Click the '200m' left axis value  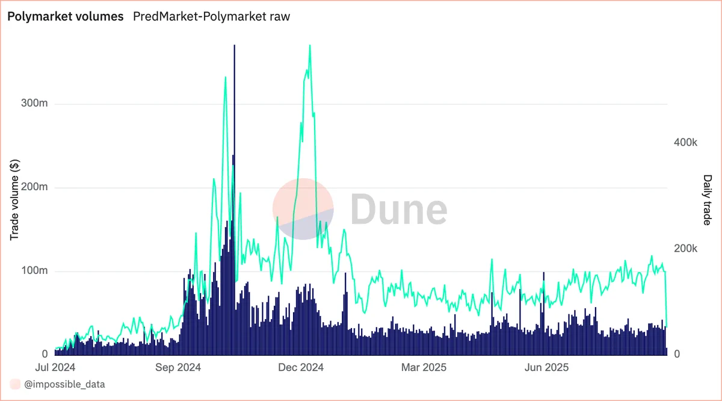click(x=35, y=187)
